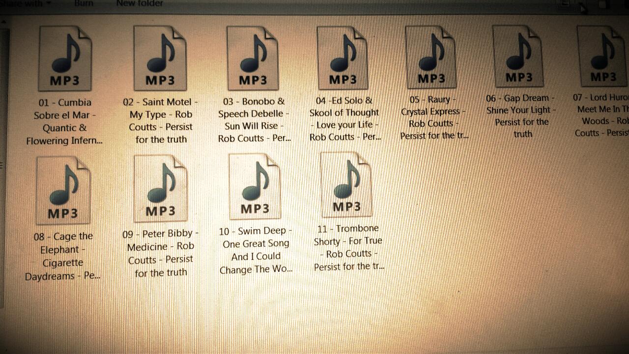Click the 07 Lord Huron MP3 file icon

602,56
